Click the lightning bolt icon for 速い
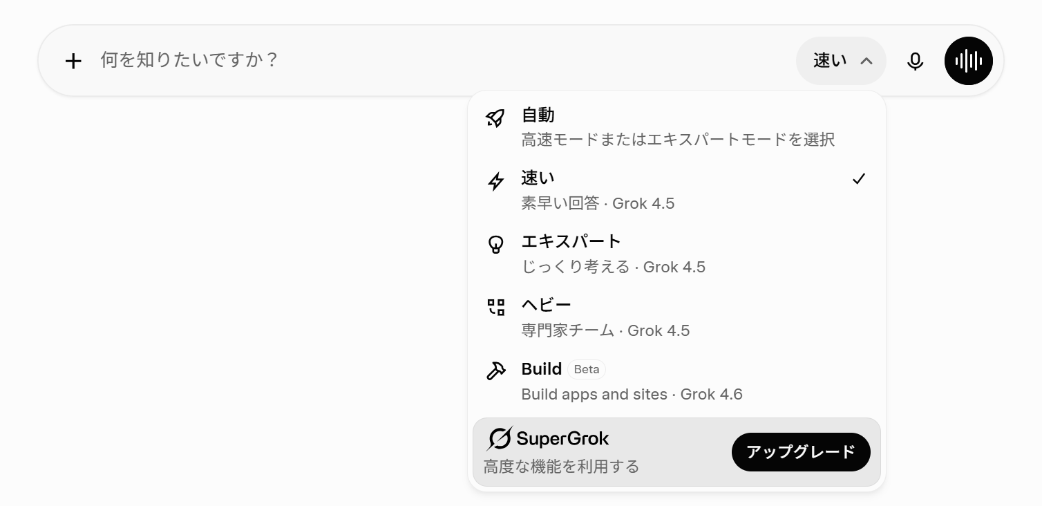The width and height of the screenshot is (1042, 506). point(496,182)
